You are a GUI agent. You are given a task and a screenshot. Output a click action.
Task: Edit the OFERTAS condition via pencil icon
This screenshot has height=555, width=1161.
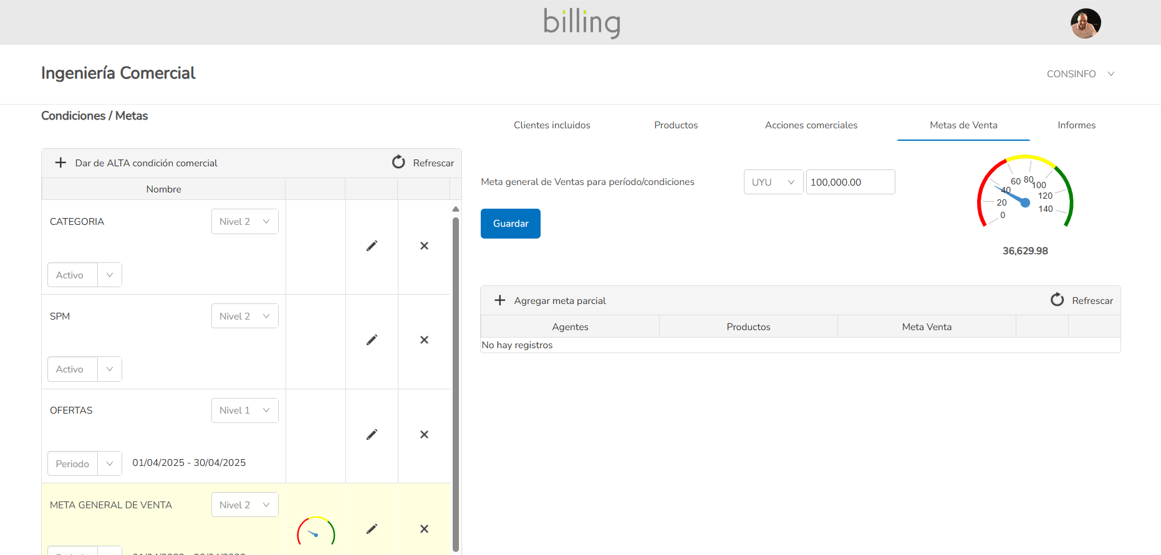point(372,435)
